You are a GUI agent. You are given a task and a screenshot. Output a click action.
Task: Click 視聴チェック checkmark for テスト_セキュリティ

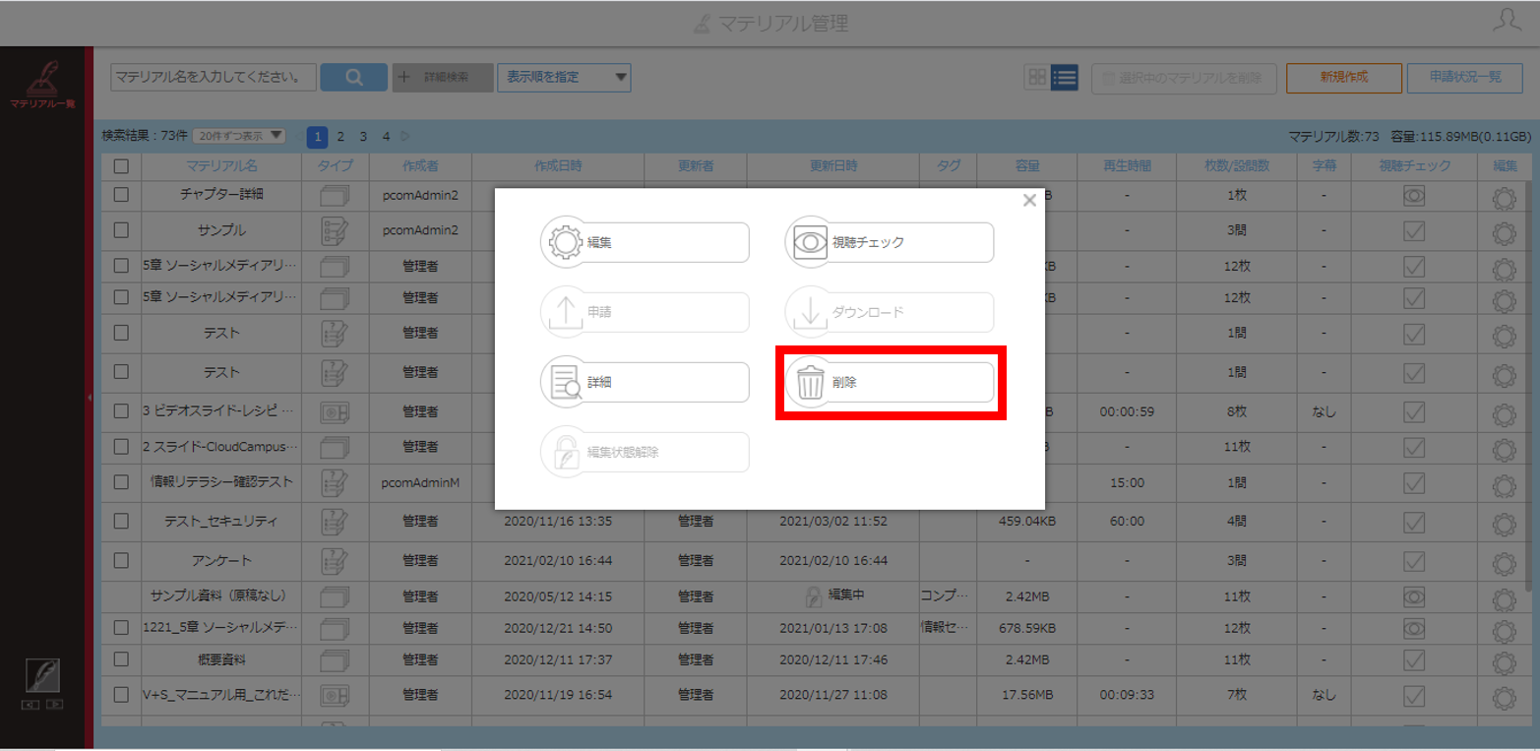coord(1414,522)
